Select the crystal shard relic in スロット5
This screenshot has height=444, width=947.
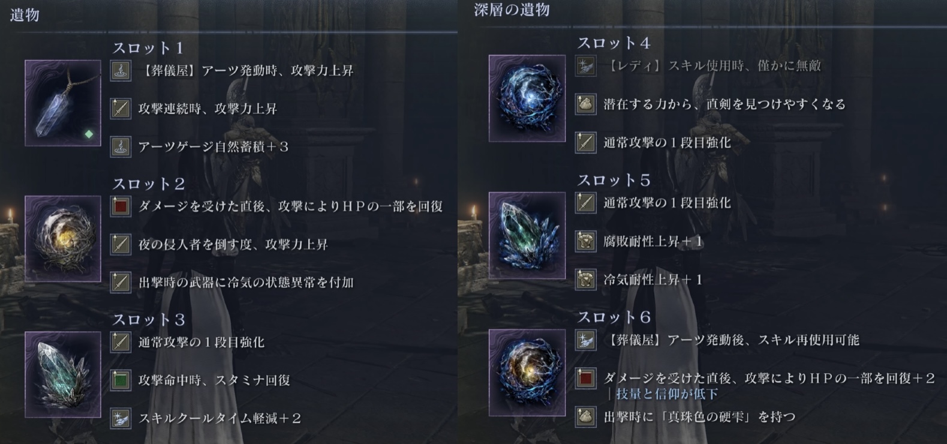pos(527,235)
